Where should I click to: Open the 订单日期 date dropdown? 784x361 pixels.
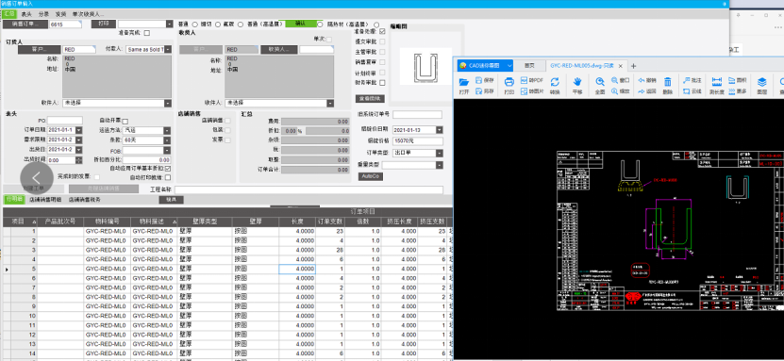point(79,130)
